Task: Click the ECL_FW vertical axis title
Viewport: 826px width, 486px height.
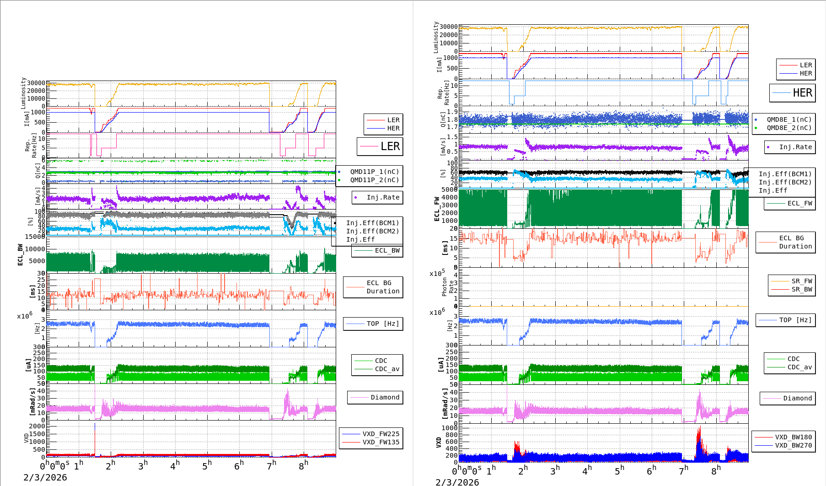Action: (x=437, y=209)
